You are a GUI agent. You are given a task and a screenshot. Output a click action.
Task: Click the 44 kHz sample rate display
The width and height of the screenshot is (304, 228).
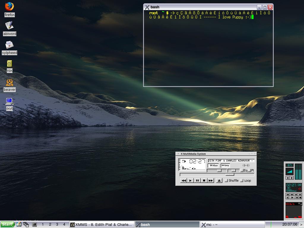225,166
